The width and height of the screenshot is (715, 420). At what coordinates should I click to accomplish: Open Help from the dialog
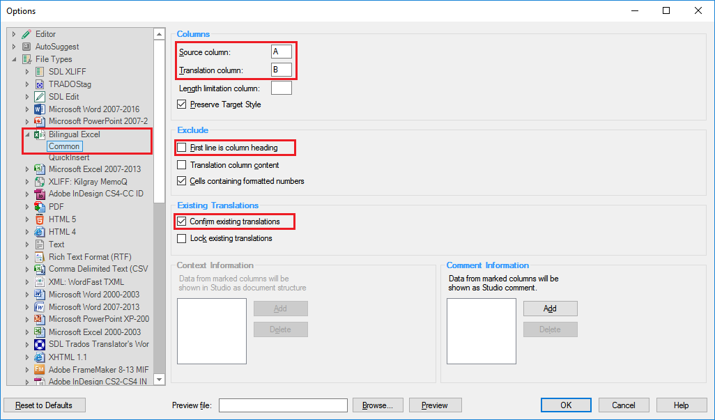(x=681, y=405)
